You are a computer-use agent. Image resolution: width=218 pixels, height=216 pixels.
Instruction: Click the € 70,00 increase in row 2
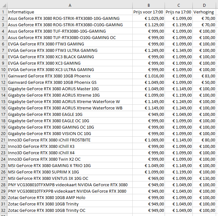click(x=204, y=18)
